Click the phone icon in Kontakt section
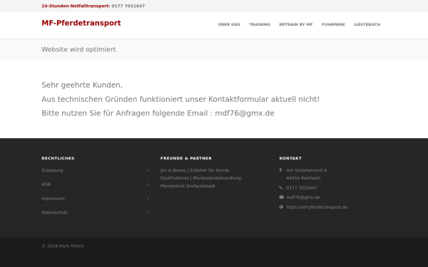428x267 pixels. 281,187
